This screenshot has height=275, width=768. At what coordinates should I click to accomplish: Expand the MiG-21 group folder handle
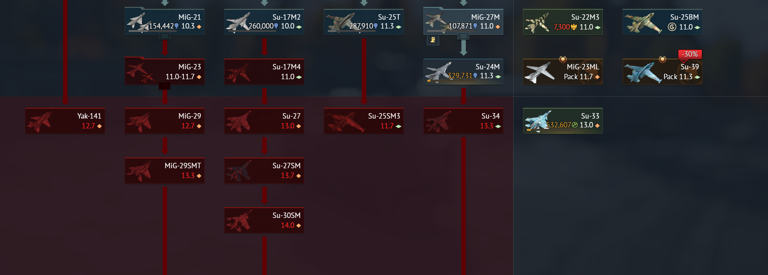[x=165, y=36]
